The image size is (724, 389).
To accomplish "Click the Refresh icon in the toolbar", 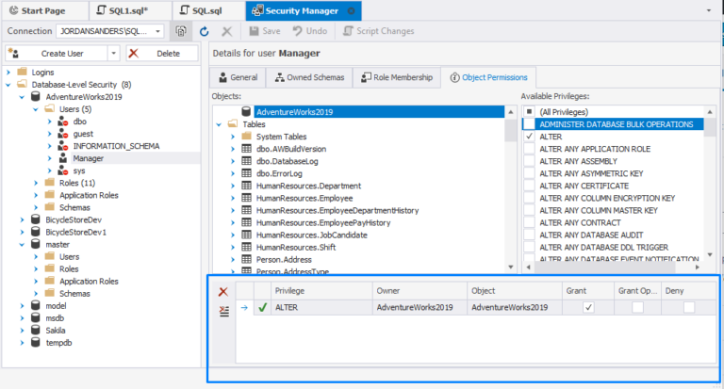I will click(x=204, y=31).
